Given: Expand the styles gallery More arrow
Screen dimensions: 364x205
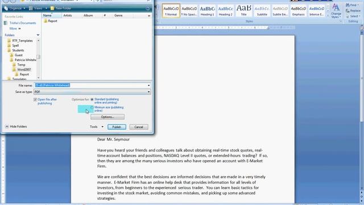Looking at the screenshot, I should (x=328, y=15).
